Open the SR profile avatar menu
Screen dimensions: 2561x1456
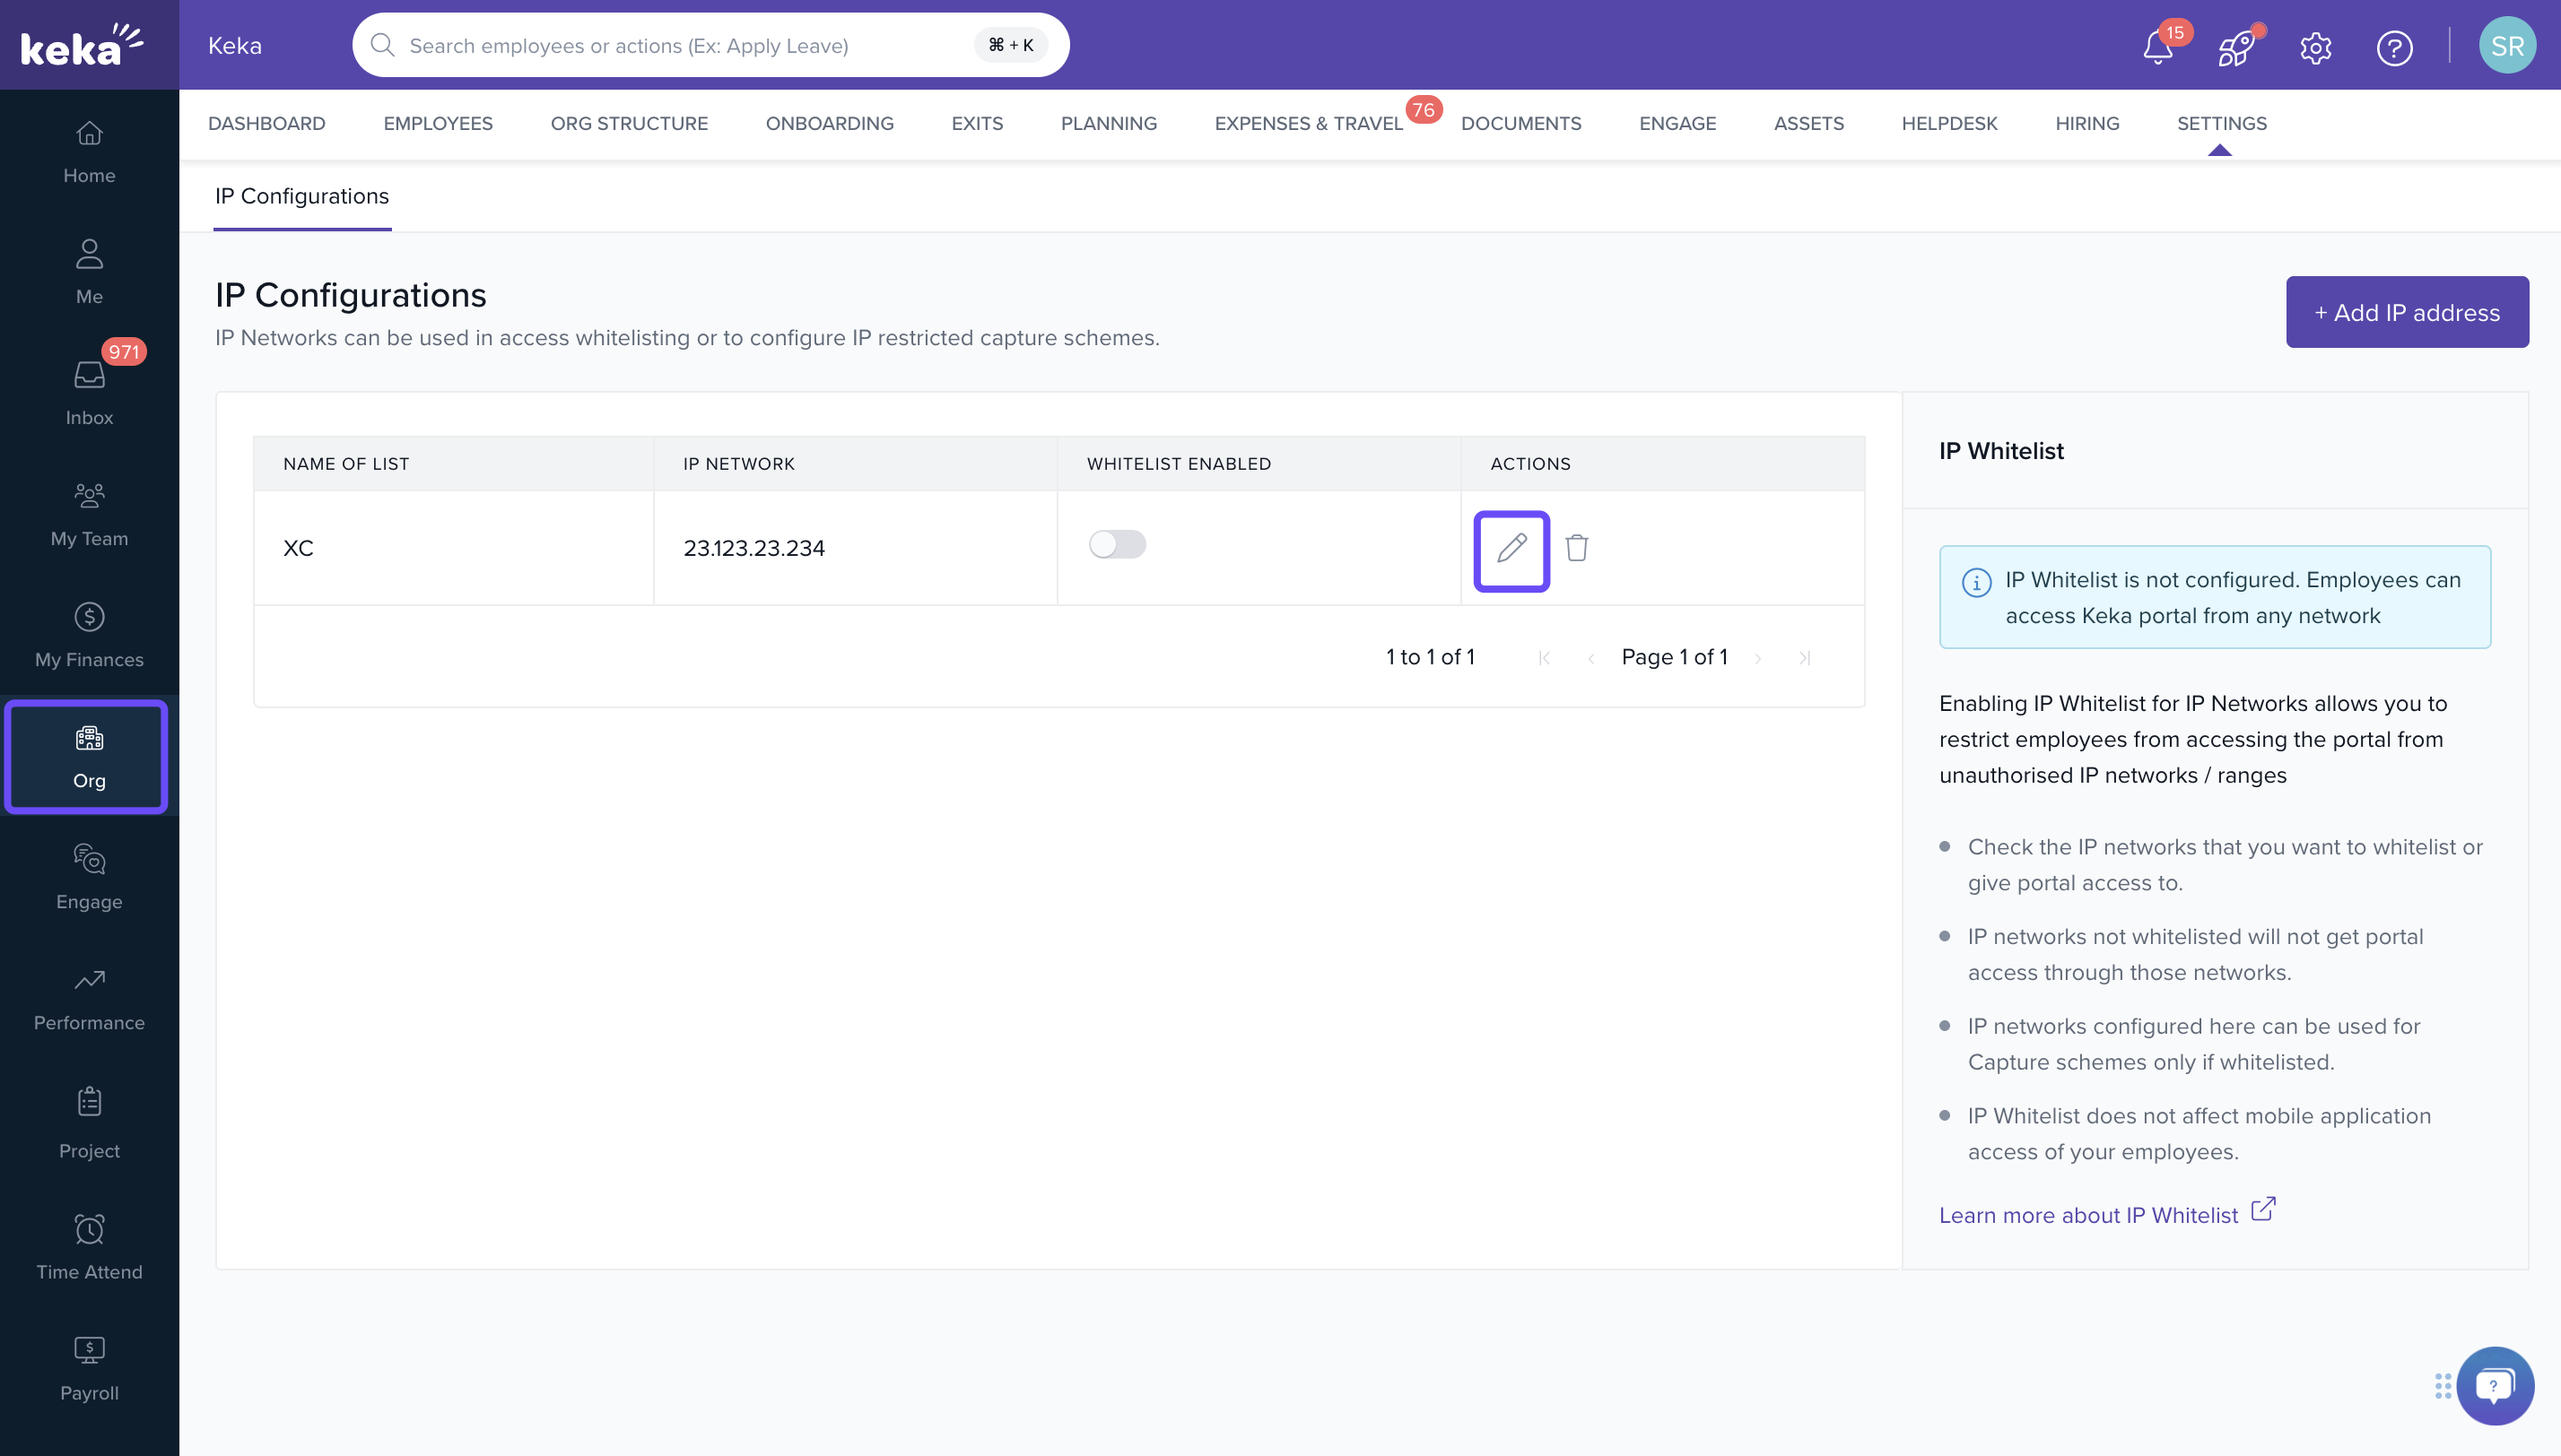(x=2506, y=46)
